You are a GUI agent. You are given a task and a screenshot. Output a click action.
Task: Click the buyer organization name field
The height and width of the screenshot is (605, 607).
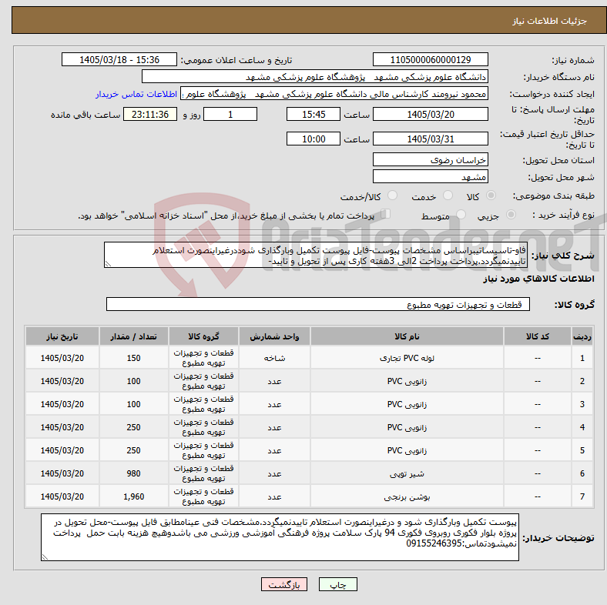(315, 77)
